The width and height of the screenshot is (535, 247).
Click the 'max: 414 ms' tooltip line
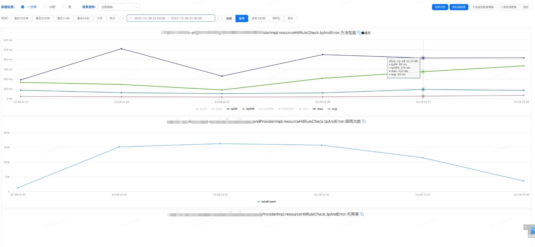[x=398, y=71]
